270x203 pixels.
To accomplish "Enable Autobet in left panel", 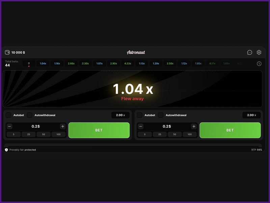I will (x=9, y=115).
